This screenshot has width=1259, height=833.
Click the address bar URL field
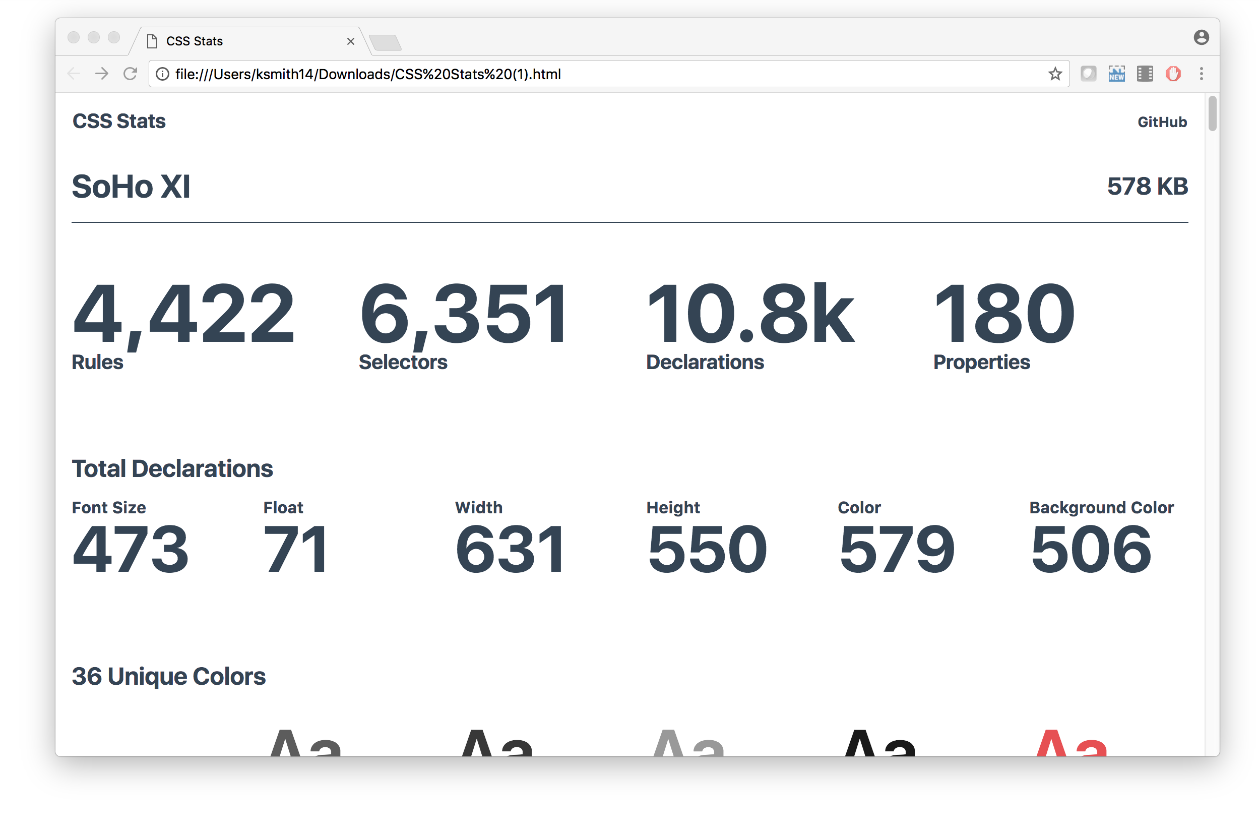point(608,74)
